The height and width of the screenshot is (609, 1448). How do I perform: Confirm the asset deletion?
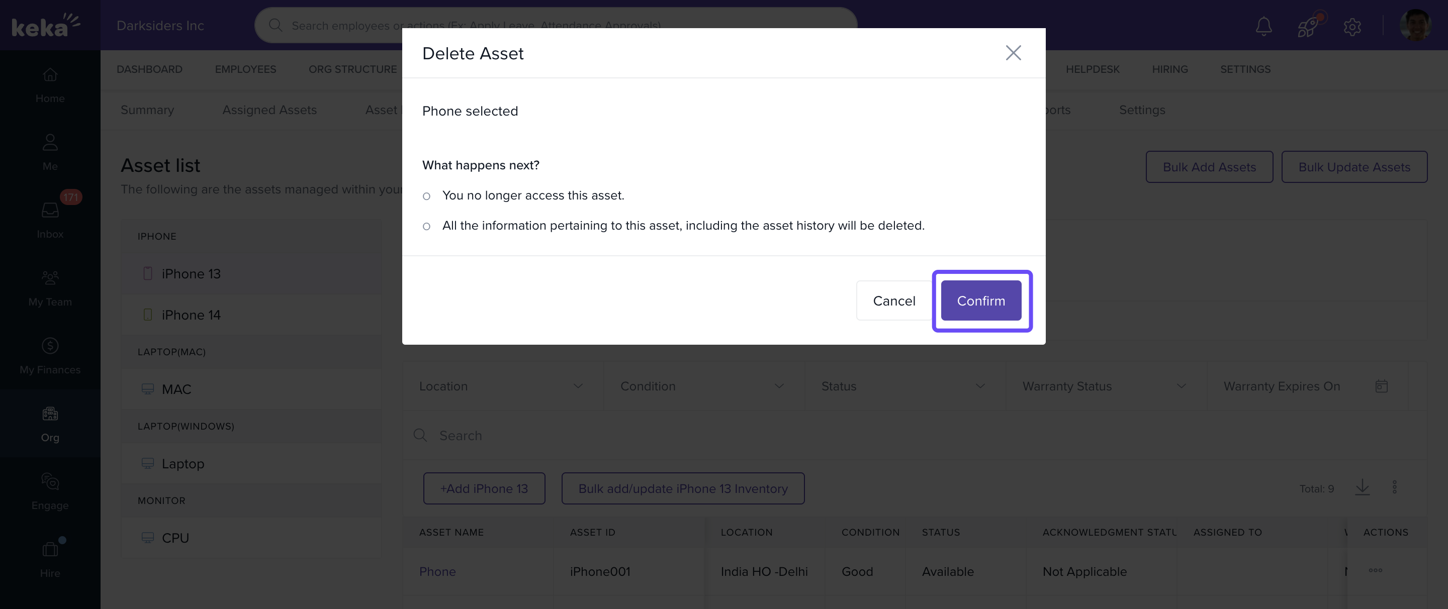[x=980, y=300]
